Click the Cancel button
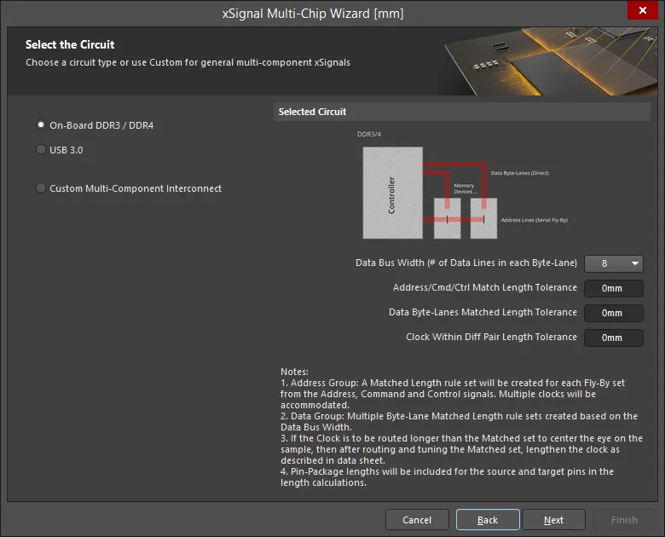665x537 pixels. [x=417, y=520]
